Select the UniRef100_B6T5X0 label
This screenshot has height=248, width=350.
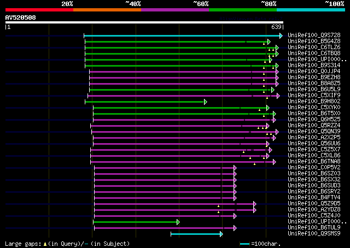[x=314, y=114]
